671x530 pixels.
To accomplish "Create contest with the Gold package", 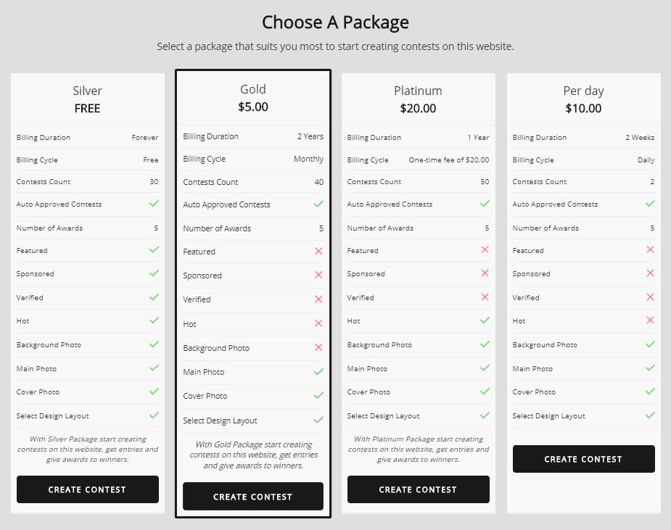I will pyautogui.click(x=252, y=497).
